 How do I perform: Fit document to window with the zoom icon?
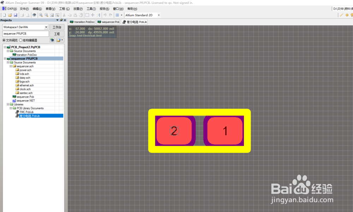tap(52, 15)
